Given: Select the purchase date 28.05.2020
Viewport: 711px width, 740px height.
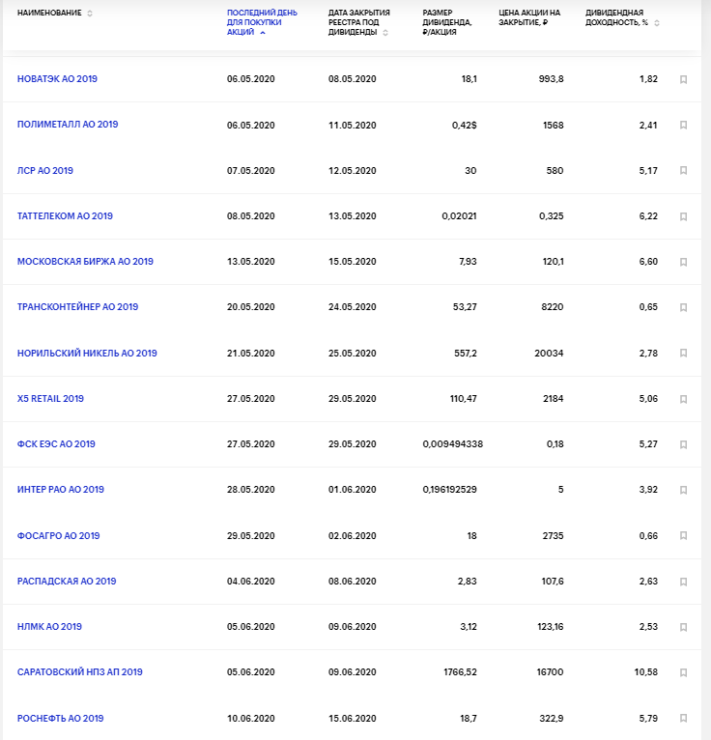Looking at the screenshot, I should [250, 490].
